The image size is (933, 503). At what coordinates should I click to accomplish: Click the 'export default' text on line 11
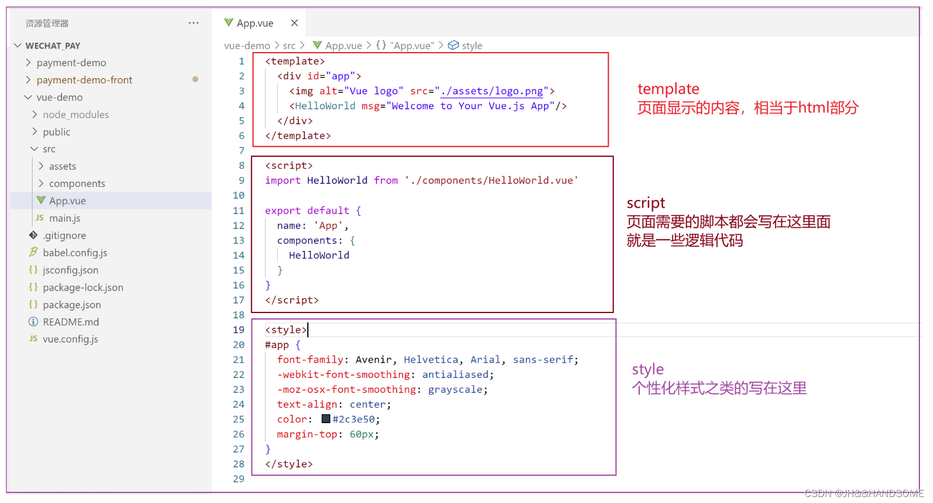[307, 210]
